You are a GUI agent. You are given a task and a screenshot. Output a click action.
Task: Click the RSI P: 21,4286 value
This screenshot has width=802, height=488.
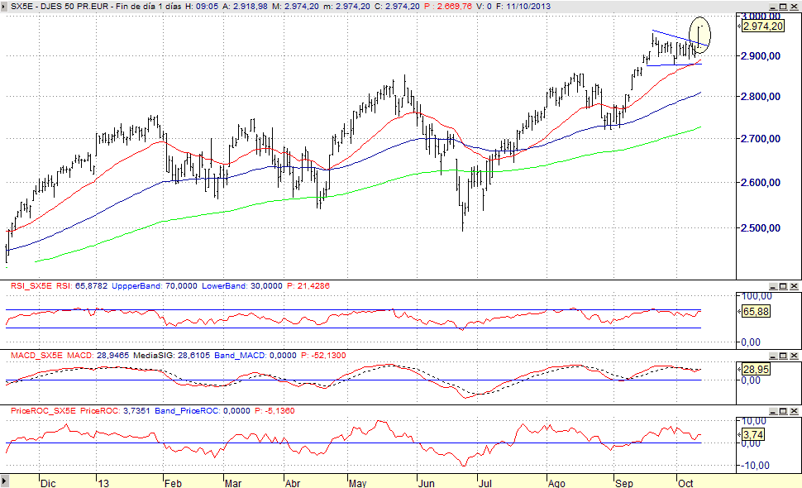point(308,286)
